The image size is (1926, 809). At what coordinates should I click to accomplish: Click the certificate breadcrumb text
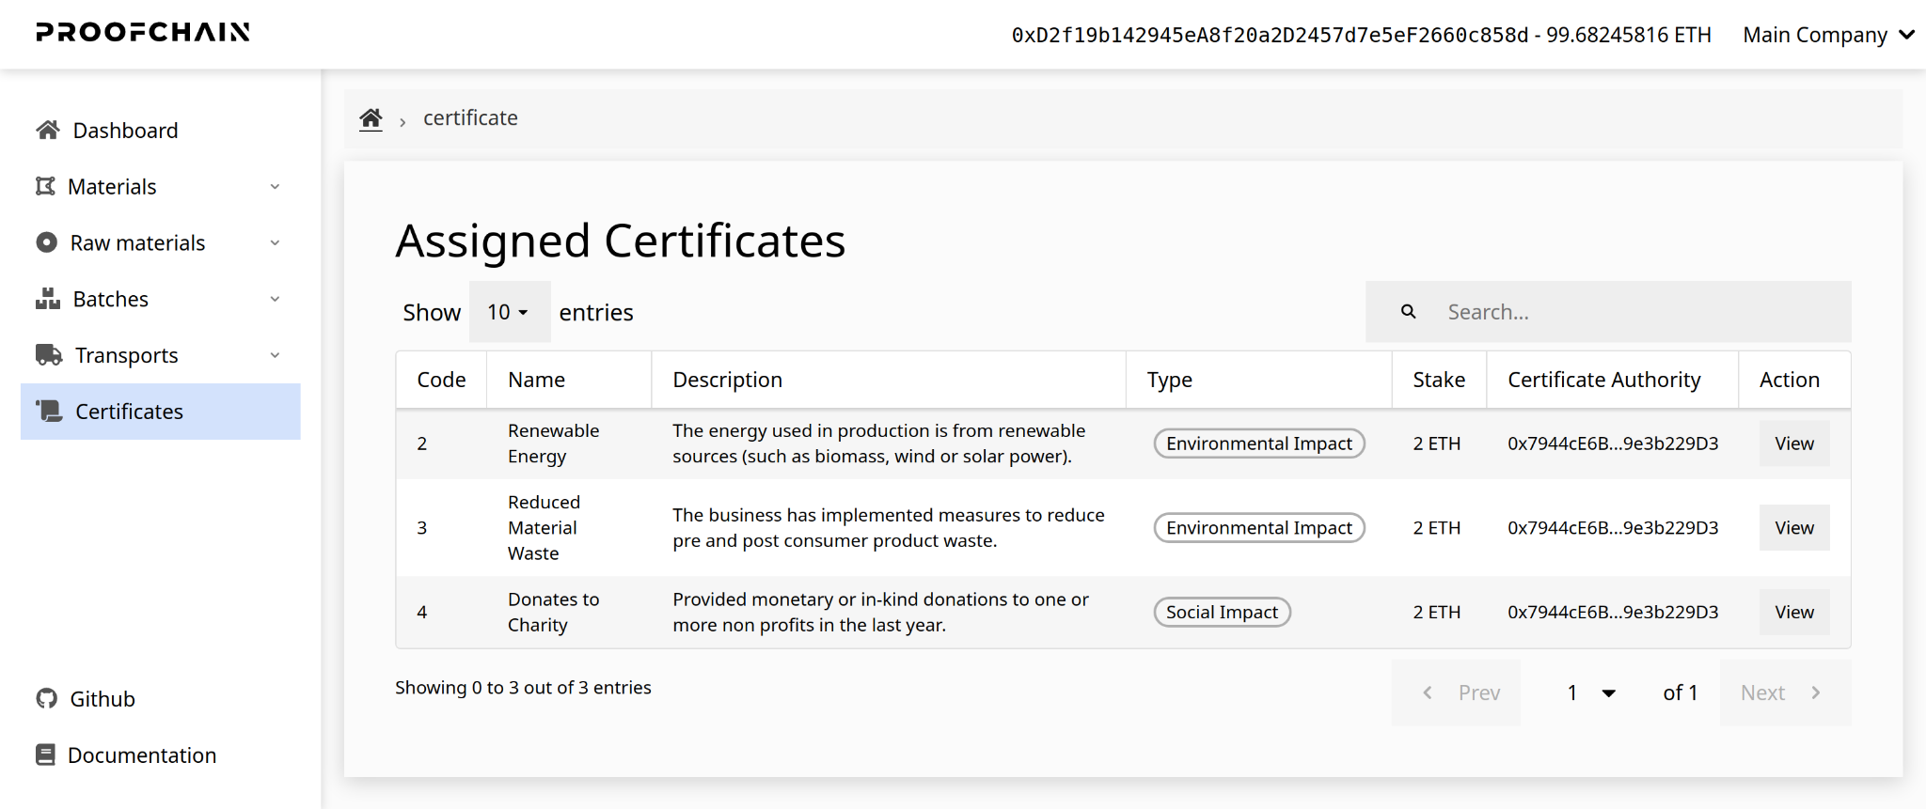pos(470,117)
